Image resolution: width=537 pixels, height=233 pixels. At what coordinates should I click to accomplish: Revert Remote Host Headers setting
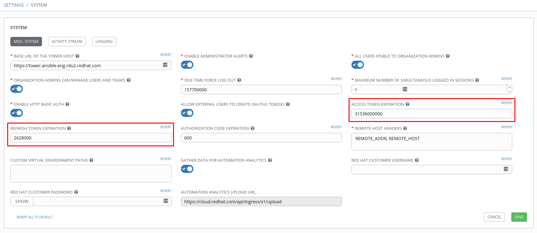click(x=507, y=127)
